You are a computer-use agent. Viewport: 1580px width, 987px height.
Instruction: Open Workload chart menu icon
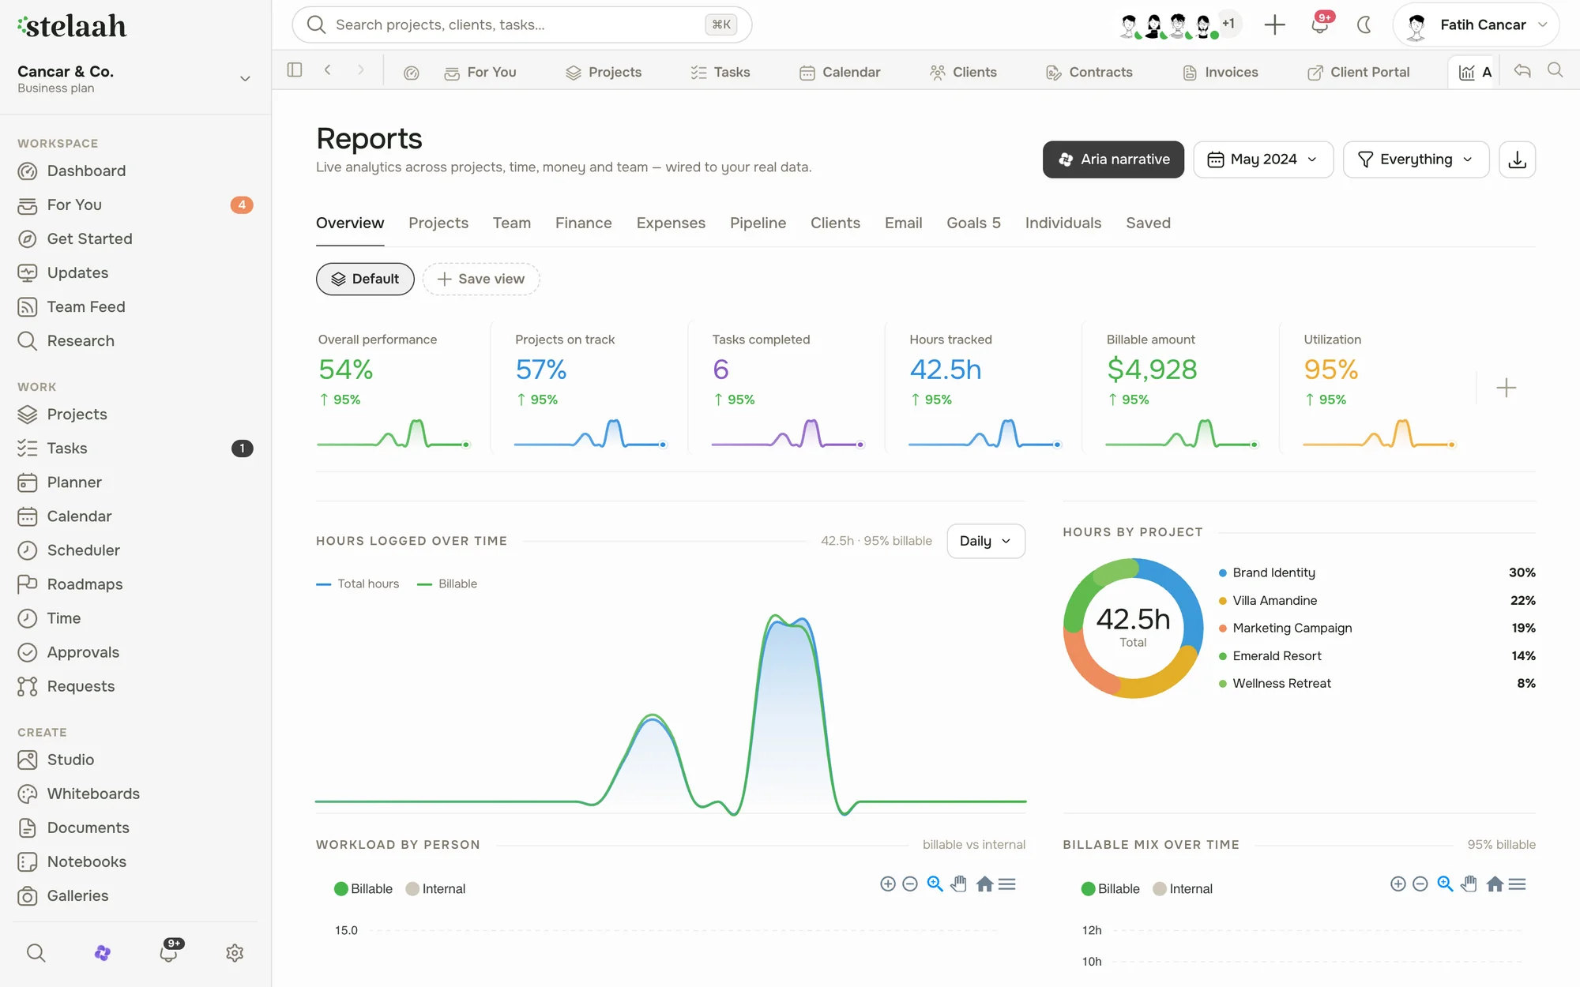click(1007, 884)
